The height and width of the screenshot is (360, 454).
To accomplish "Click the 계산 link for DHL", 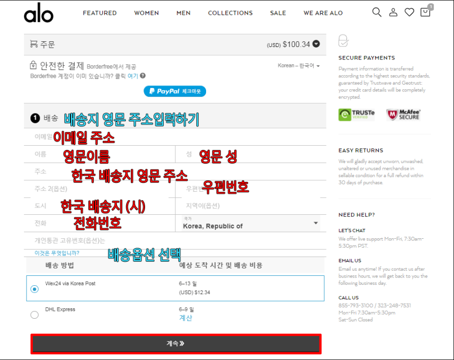I will click(x=186, y=318).
